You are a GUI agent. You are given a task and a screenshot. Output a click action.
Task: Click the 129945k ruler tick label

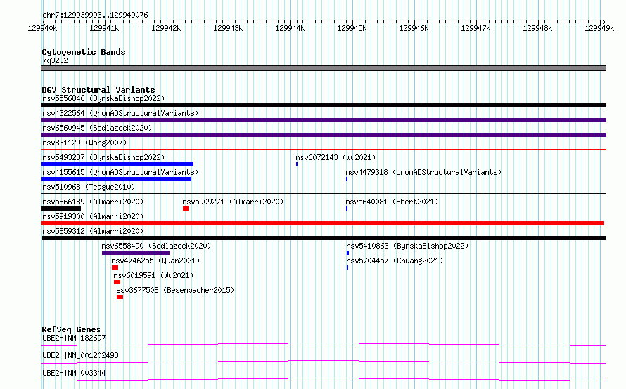click(352, 28)
